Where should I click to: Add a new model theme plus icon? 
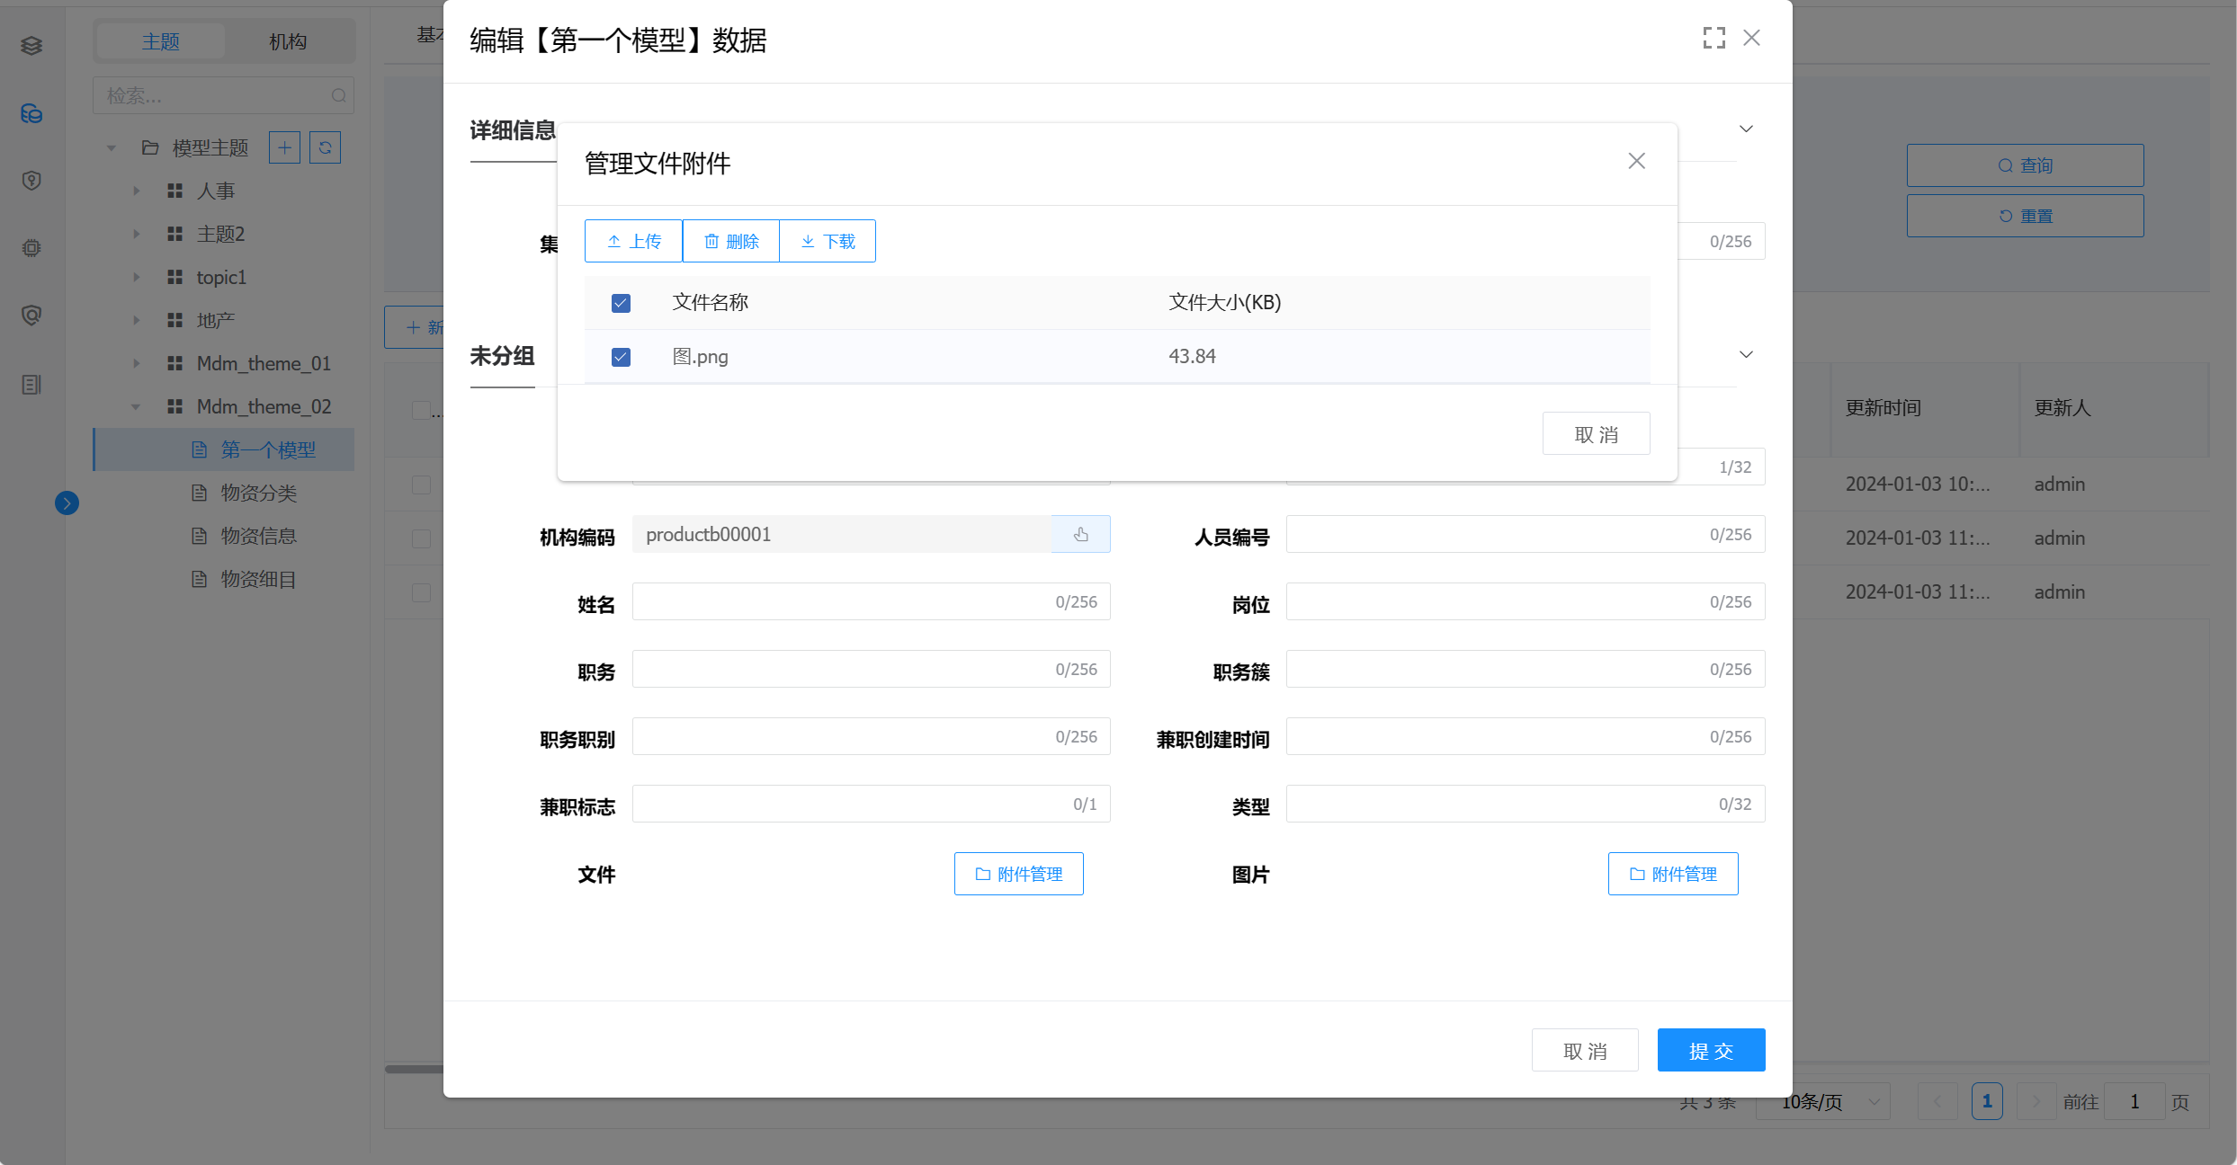(285, 147)
